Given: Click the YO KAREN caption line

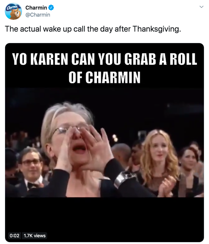Looking at the screenshot, I should [x=105, y=59].
